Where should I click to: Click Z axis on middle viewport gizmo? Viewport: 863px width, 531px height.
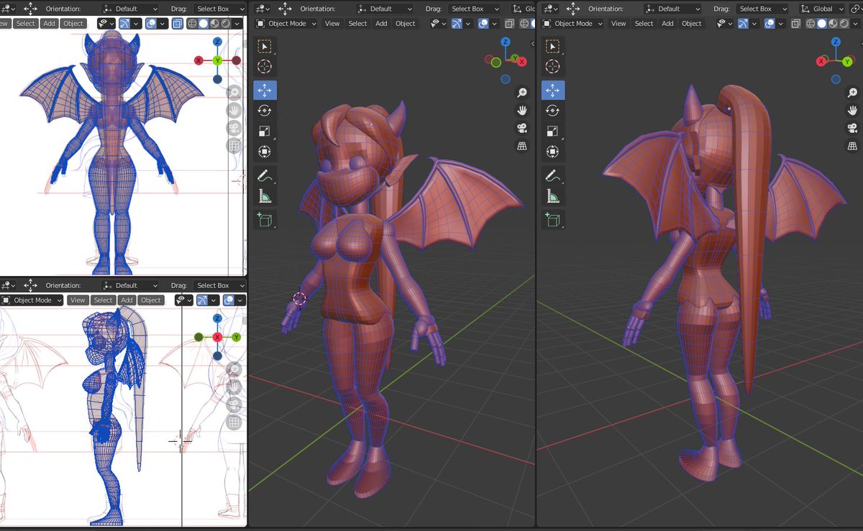pos(506,43)
